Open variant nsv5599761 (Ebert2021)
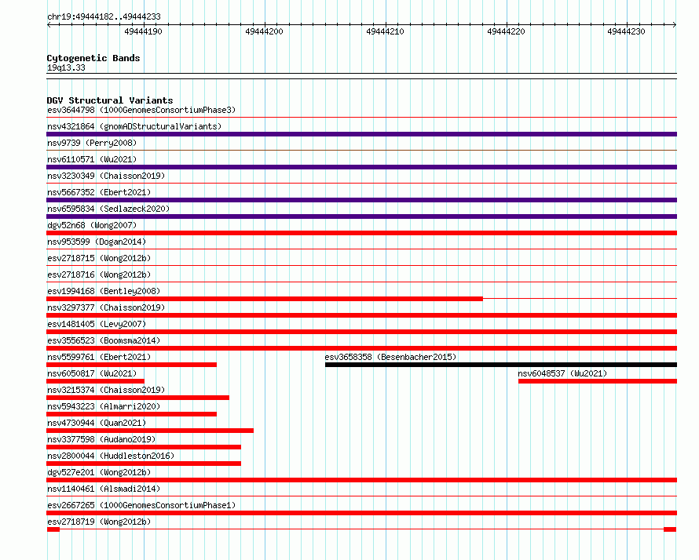 [x=99, y=357]
